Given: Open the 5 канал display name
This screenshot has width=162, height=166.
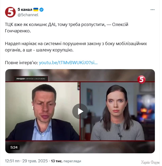Looking at the screenshot, I should (x=25, y=10).
